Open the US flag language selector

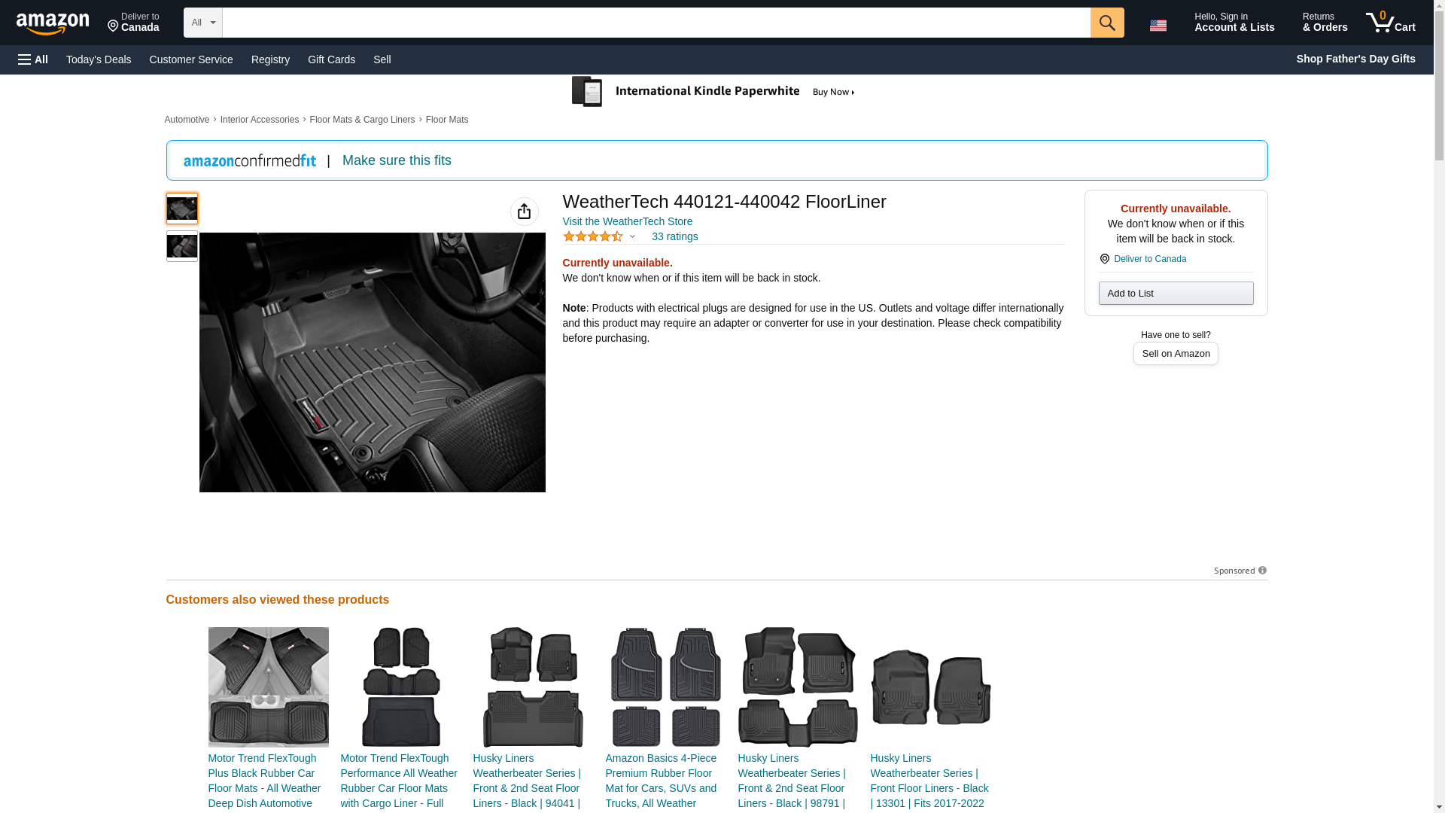(1158, 26)
